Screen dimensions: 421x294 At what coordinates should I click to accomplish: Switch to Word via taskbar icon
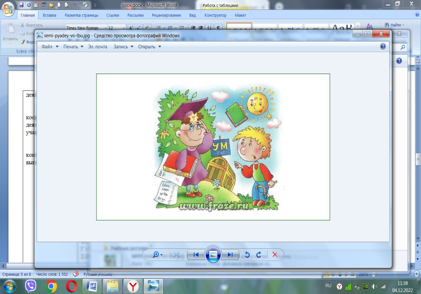click(92, 286)
